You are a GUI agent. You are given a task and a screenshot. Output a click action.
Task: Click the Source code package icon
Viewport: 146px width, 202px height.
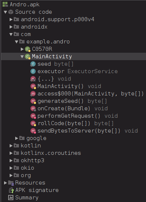click(x=11, y=12)
